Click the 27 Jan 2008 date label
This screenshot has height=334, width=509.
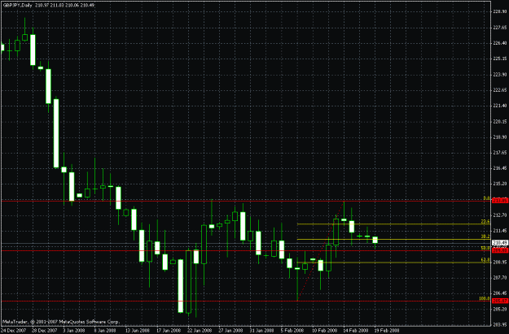230,331
